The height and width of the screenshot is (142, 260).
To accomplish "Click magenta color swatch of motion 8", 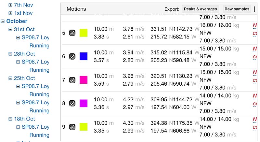I will [84, 103].
